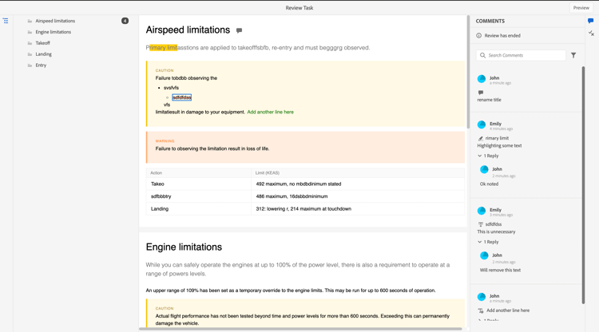
Task: Open the tracked changes panel icon
Action: (591, 34)
